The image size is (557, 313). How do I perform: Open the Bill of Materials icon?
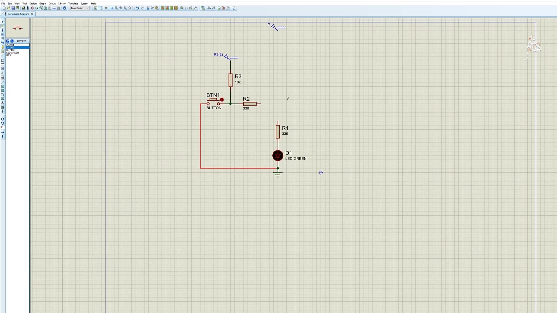click(50, 8)
